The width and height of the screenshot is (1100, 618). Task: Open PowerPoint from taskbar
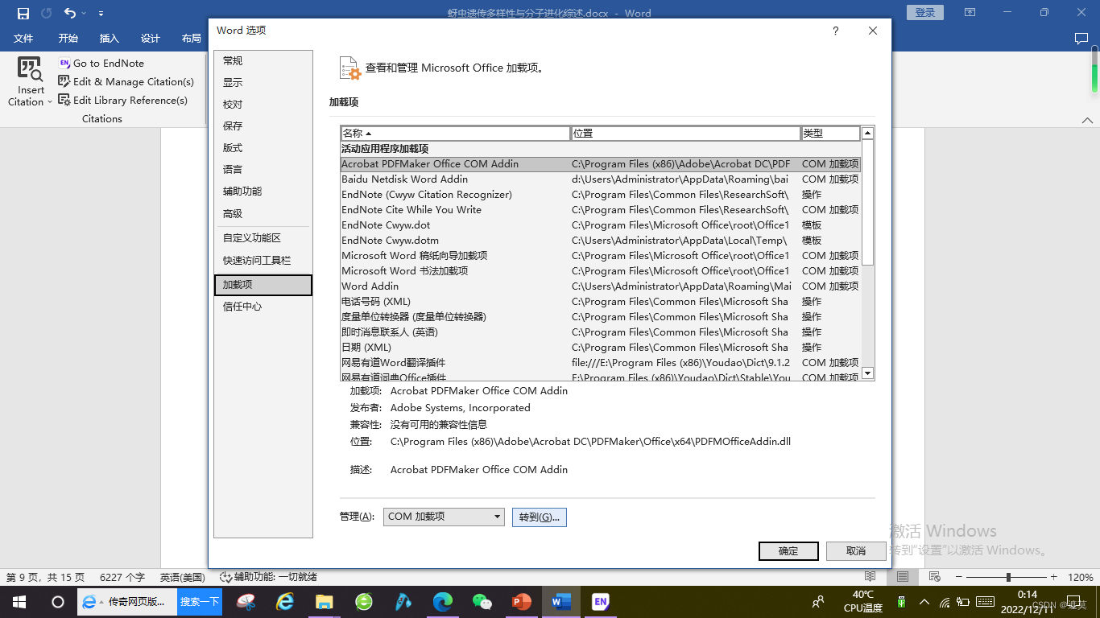pyautogui.click(x=522, y=602)
